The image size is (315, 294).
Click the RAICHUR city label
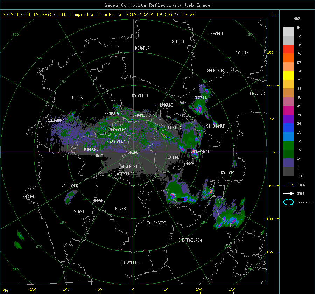pyautogui.click(x=257, y=93)
